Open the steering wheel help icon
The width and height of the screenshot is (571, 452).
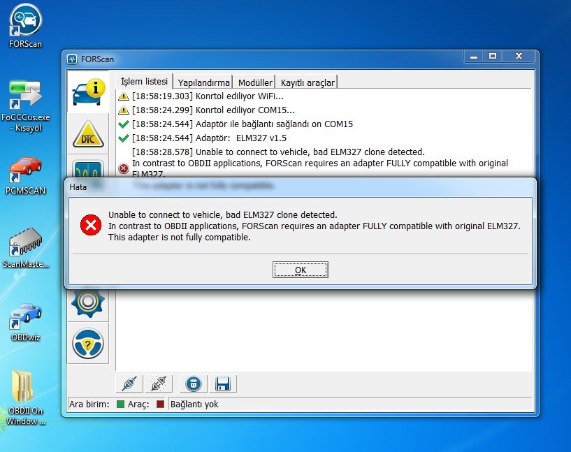point(88,343)
